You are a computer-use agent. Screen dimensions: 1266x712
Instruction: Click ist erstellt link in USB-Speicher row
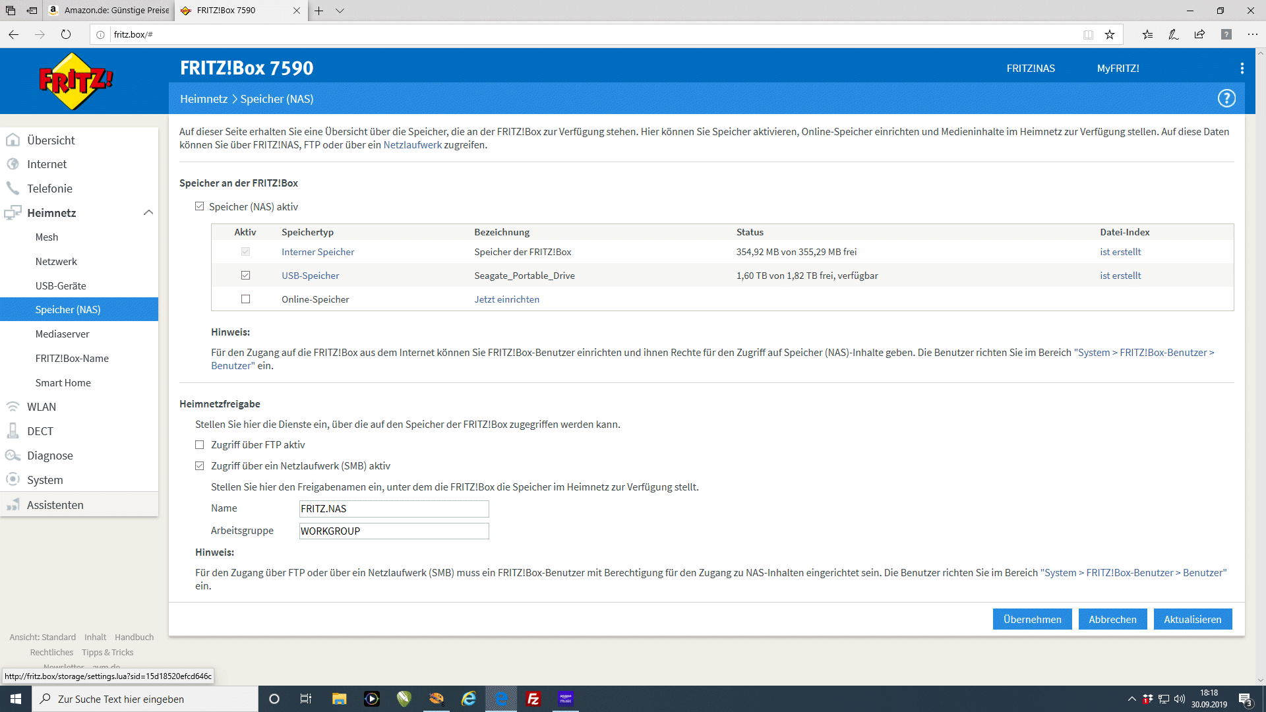point(1120,276)
